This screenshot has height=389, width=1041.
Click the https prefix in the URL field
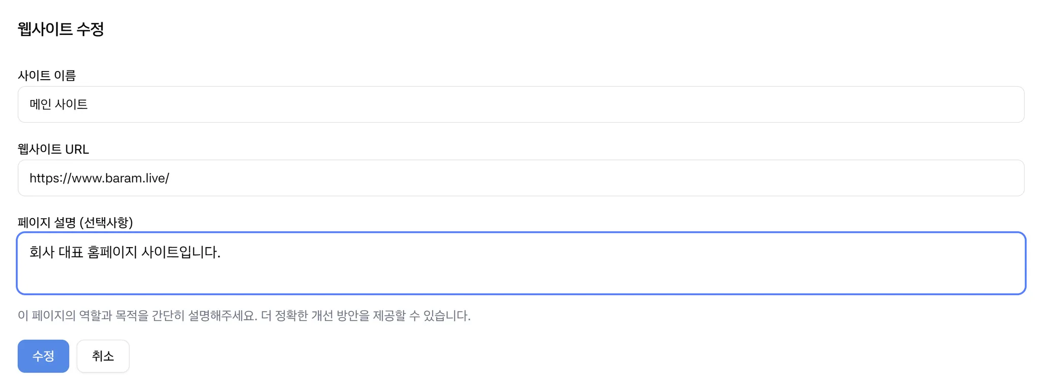click(x=43, y=178)
